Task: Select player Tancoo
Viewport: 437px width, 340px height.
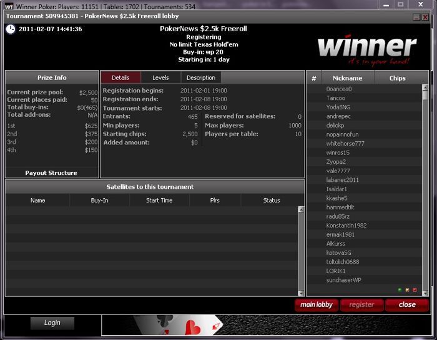Action: click(364, 98)
